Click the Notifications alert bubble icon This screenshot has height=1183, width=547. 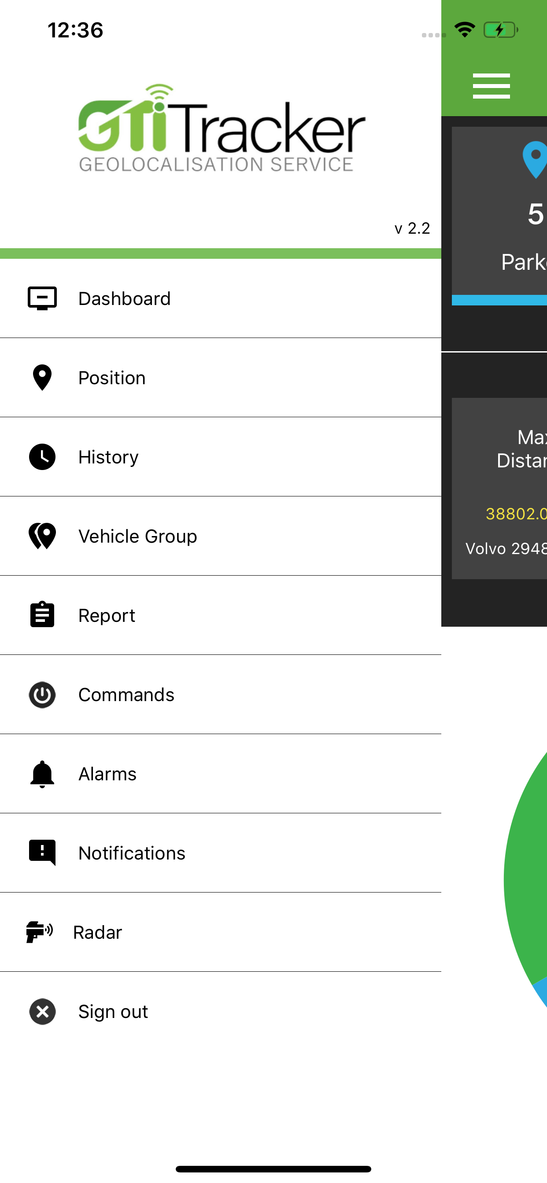(x=42, y=853)
